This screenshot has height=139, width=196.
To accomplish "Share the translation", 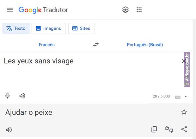I will pos(184,129).
